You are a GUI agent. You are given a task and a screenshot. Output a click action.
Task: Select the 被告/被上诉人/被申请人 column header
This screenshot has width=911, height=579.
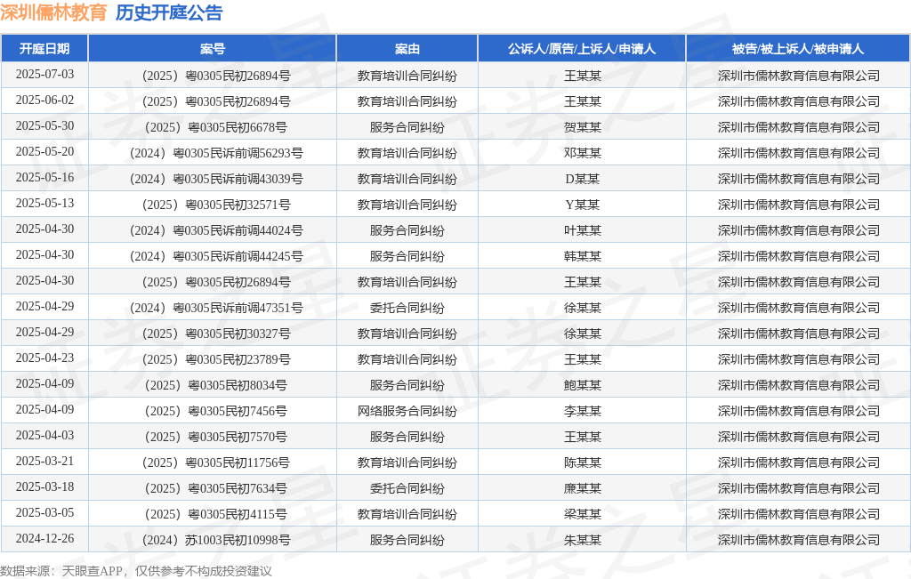(x=798, y=49)
